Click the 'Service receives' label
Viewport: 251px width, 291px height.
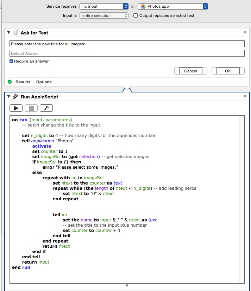[x=61, y=6]
